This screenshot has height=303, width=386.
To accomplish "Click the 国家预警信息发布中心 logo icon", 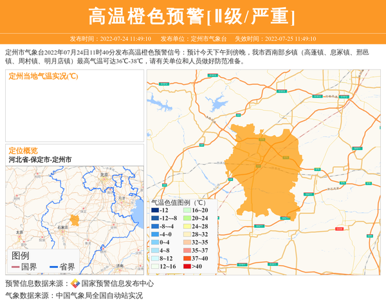I will click(75, 283).
